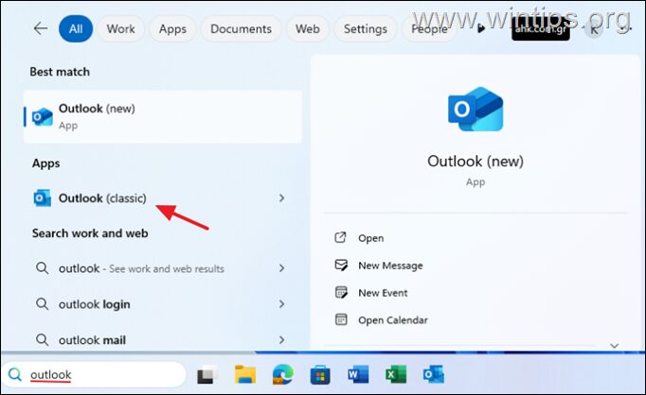
Task: Open Task View from the taskbar
Action: pyautogui.click(x=207, y=374)
